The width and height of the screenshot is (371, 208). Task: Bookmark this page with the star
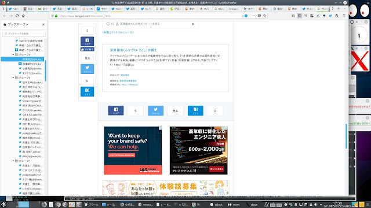265,16
